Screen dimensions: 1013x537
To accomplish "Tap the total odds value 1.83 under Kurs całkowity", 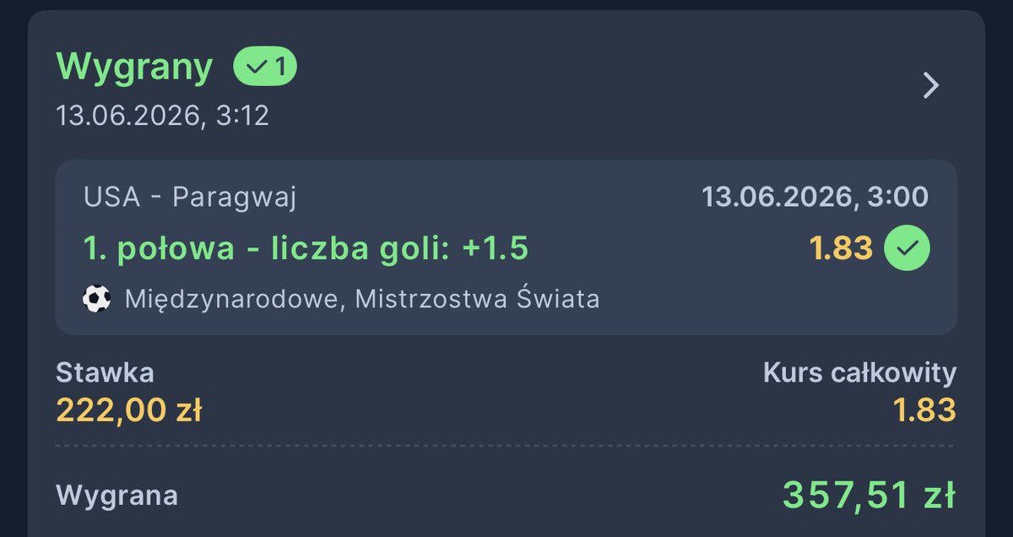I will (924, 410).
